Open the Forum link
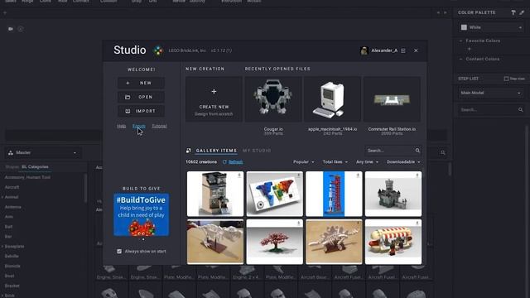Screen dimensions: 530x298 pyautogui.click(x=139, y=126)
